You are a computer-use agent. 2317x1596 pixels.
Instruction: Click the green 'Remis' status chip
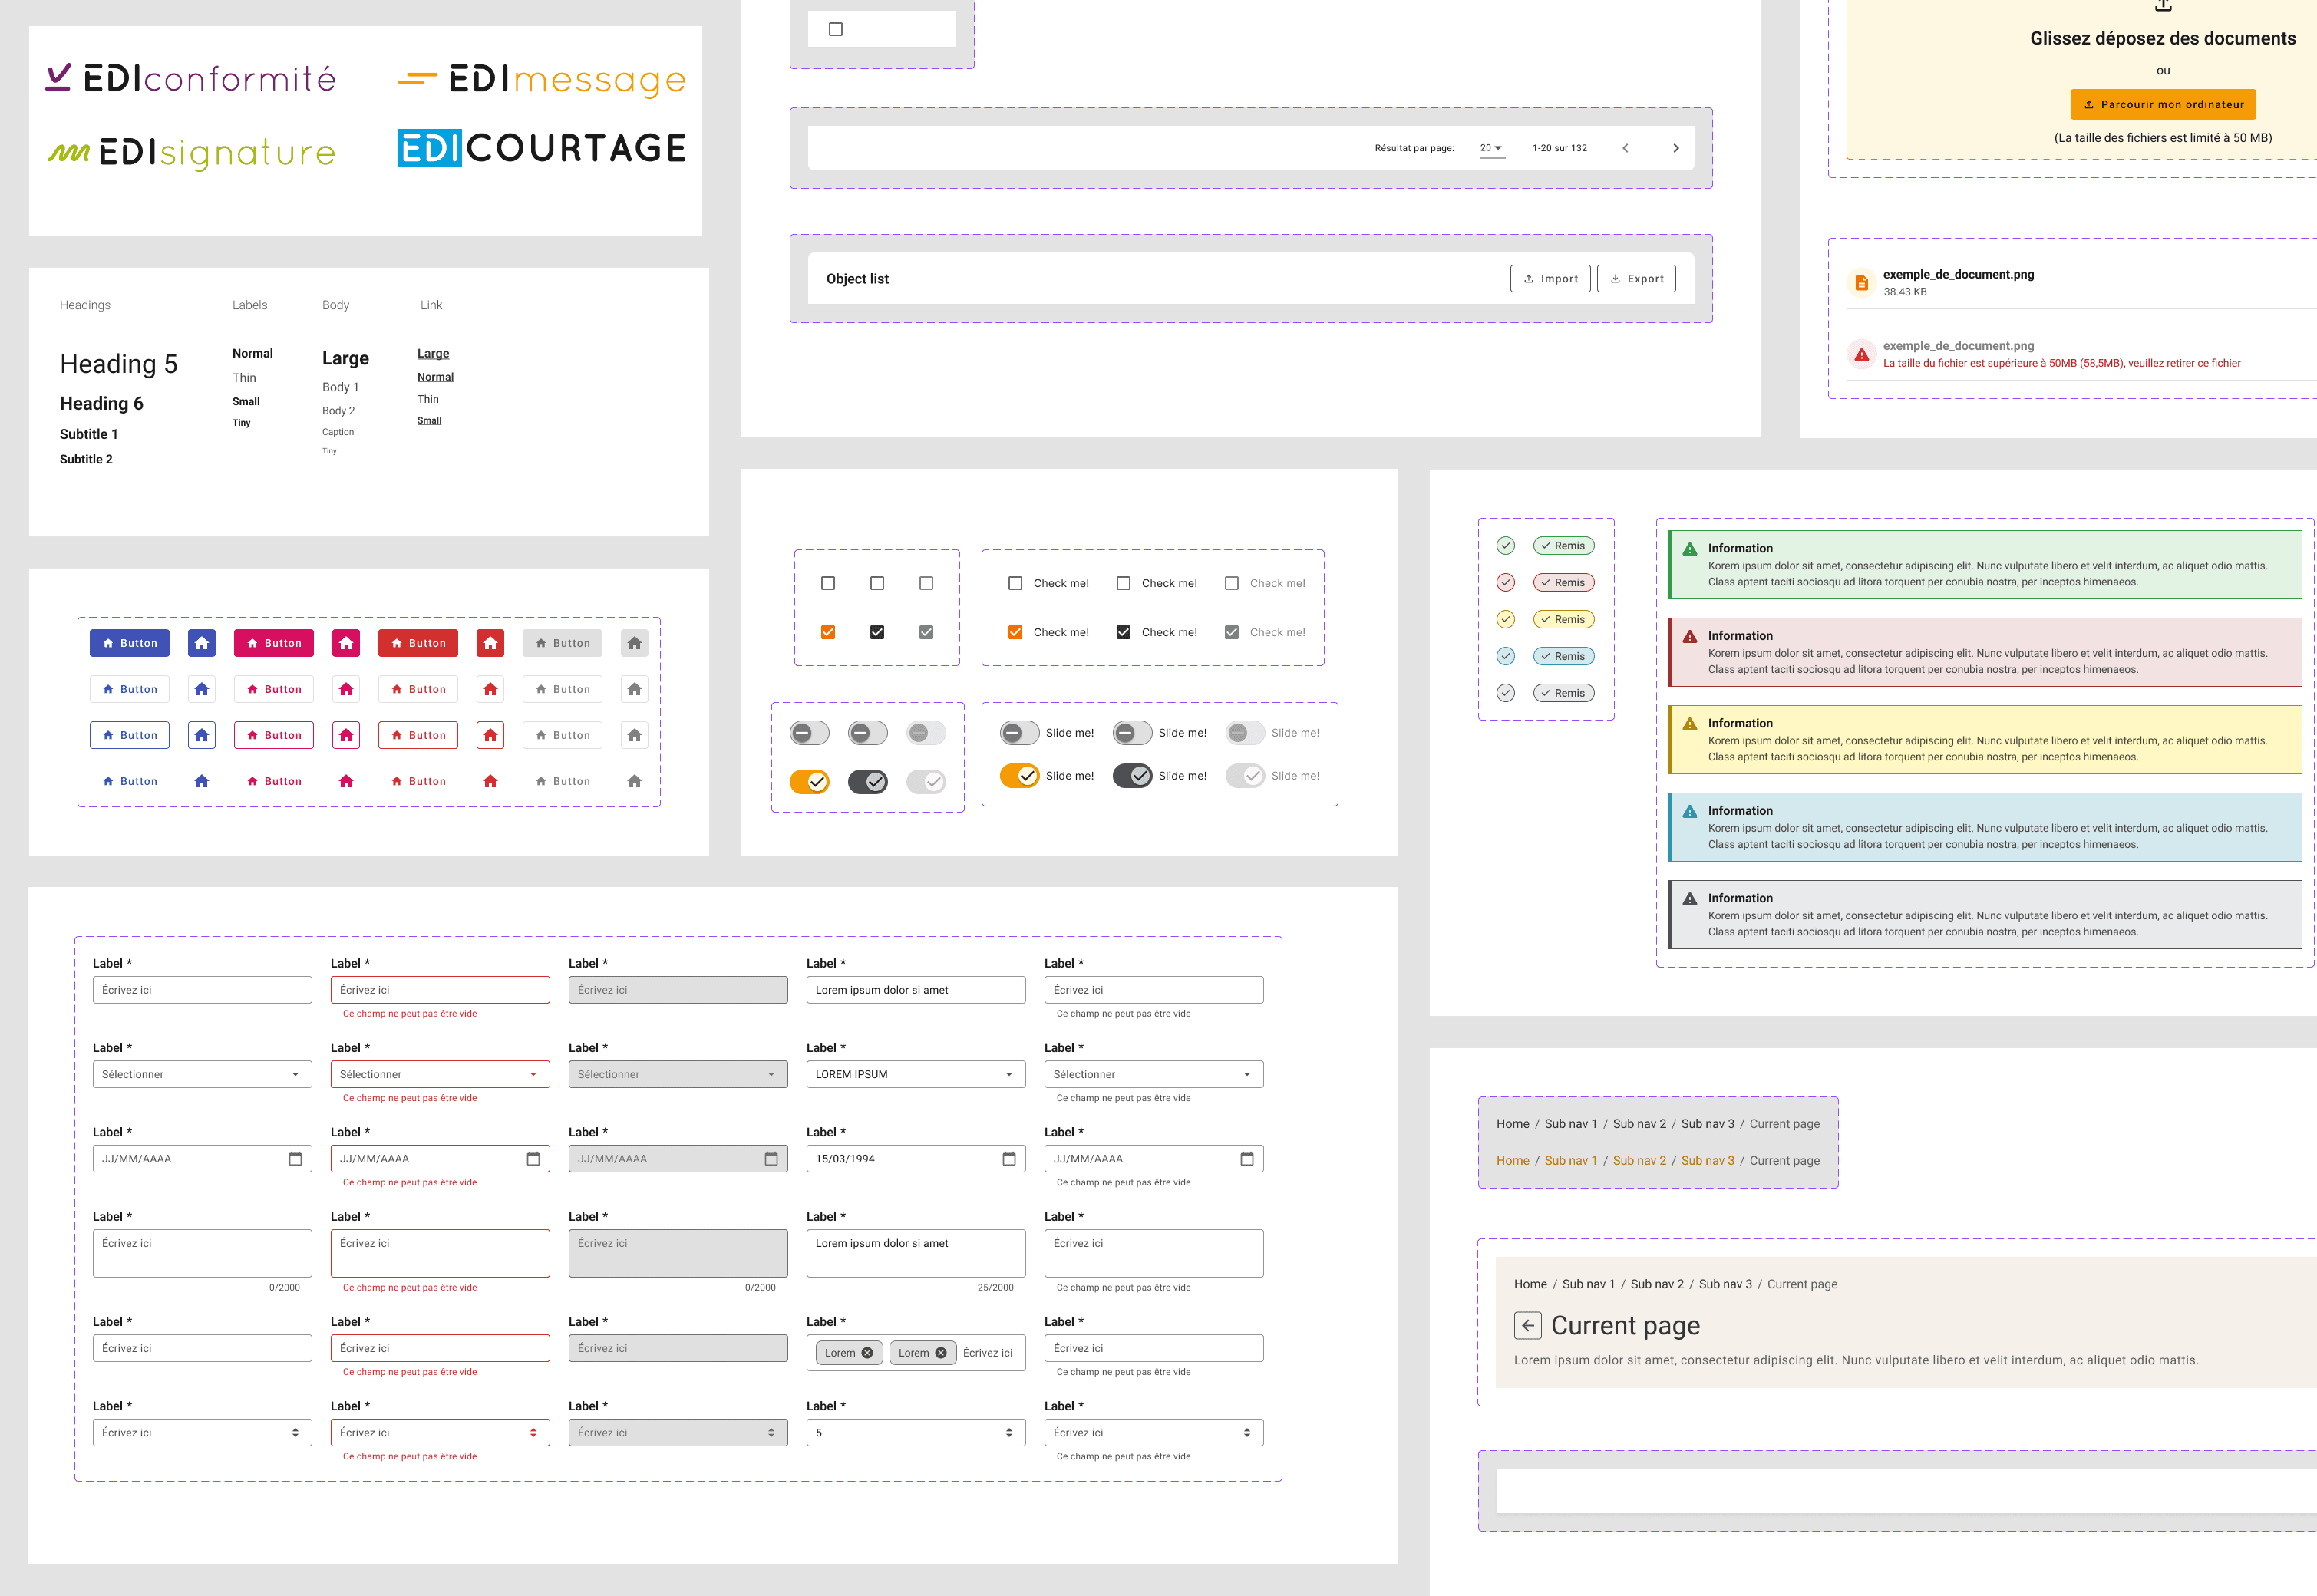[x=1563, y=546]
